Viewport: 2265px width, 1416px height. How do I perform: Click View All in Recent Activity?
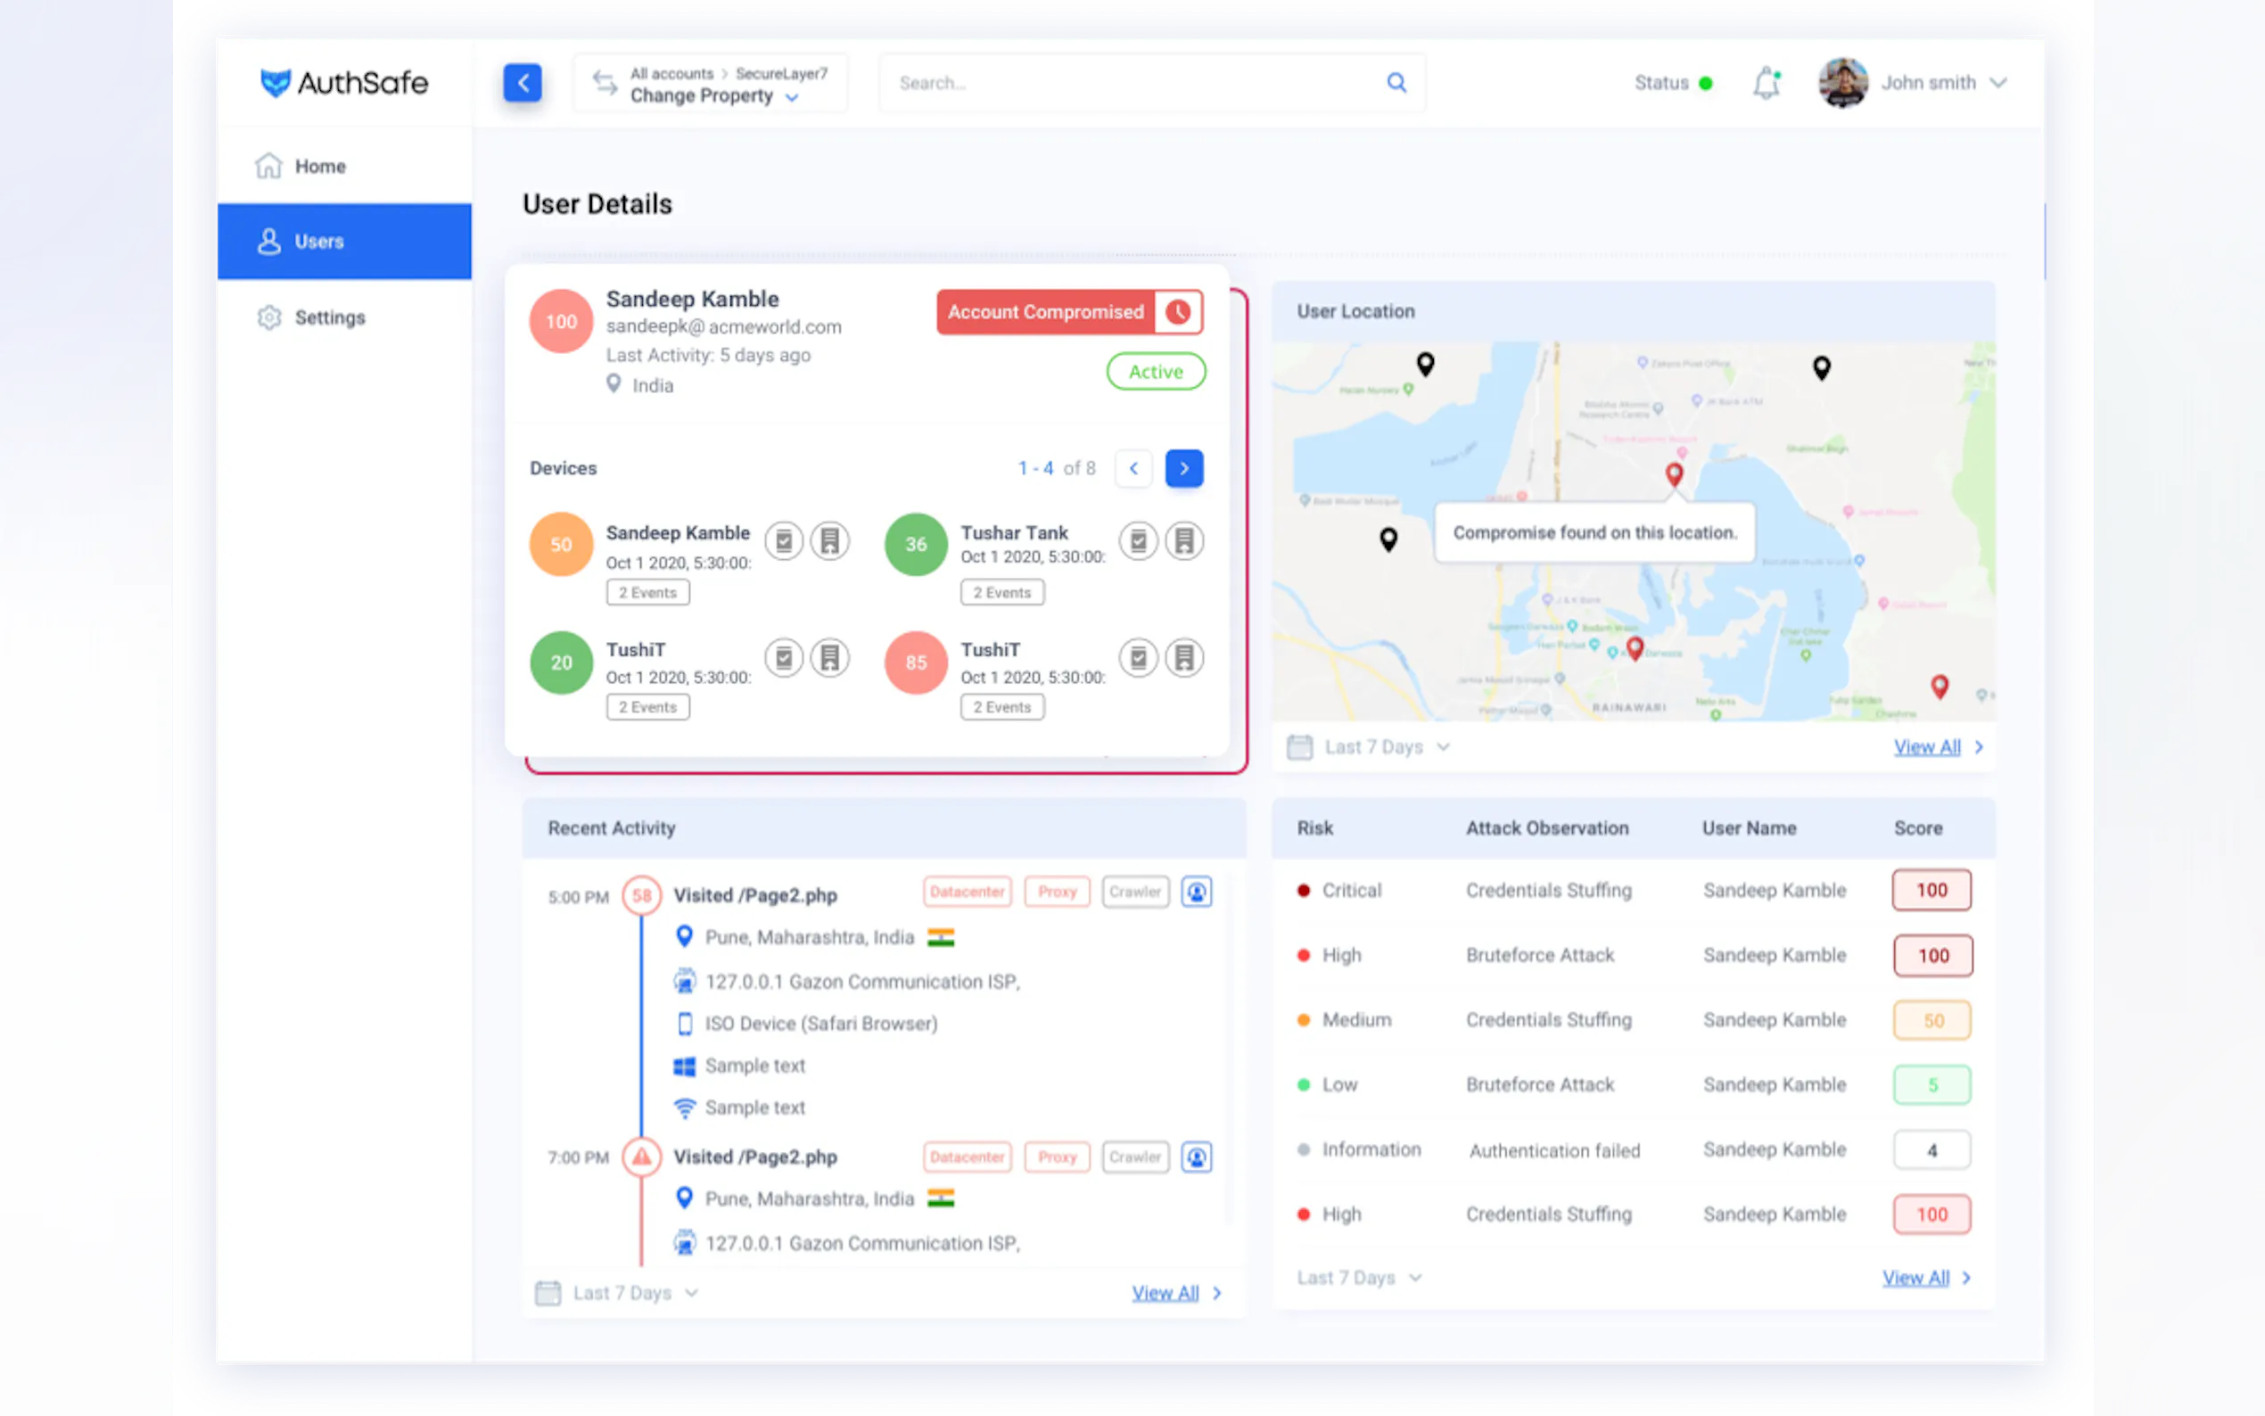click(x=1165, y=1293)
